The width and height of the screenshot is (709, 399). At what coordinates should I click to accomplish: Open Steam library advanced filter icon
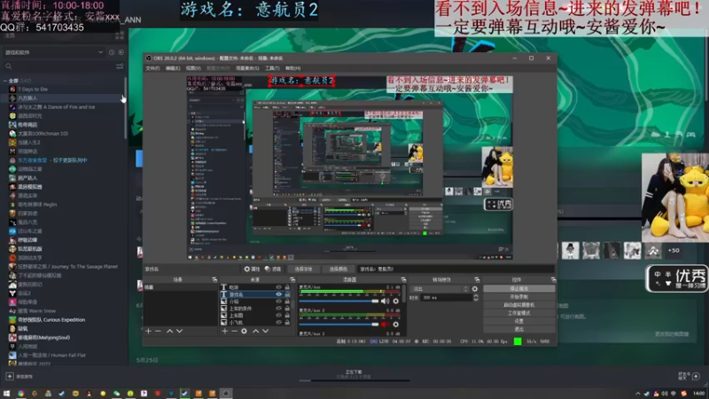tap(120, 66)
